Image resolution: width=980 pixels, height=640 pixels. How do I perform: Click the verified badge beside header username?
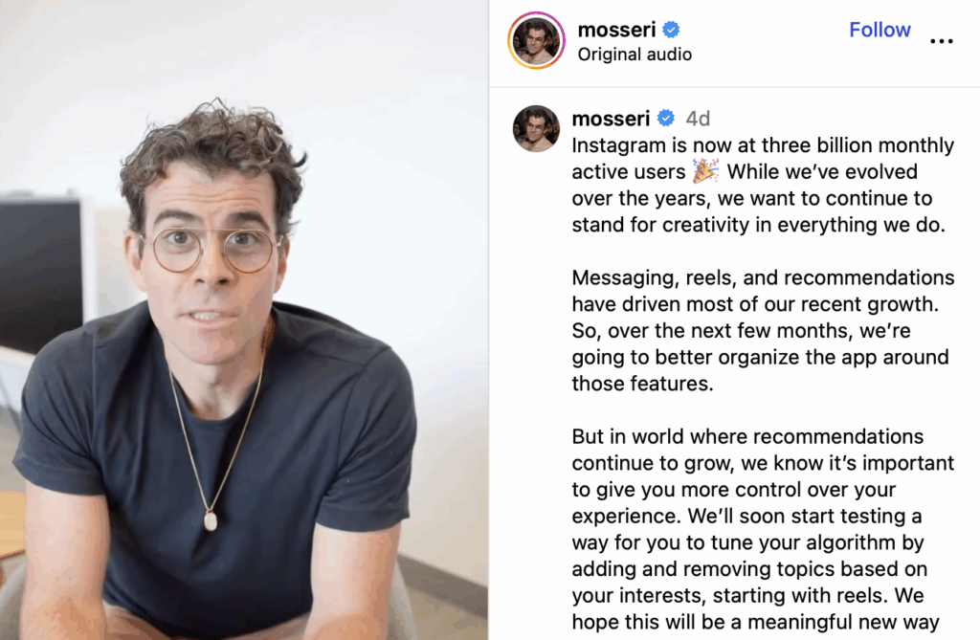(671, 30)
